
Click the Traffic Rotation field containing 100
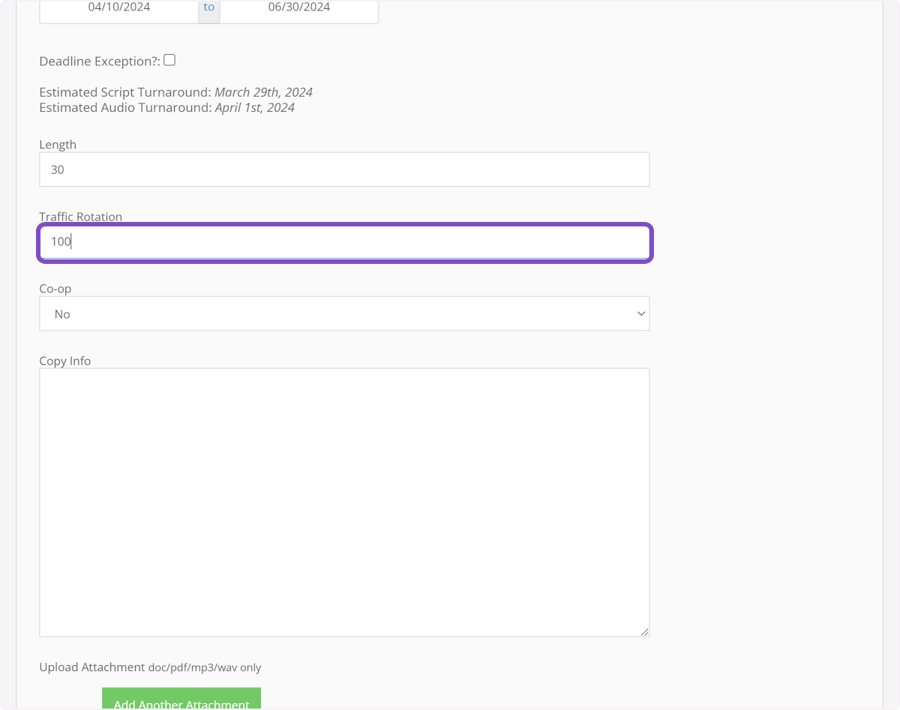point(343,242)
